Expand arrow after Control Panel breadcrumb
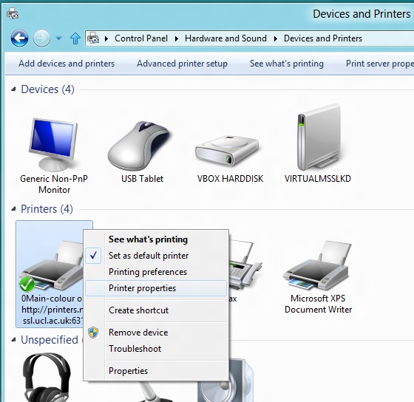This screenshot has width=414, height=402. click(177, 39)
